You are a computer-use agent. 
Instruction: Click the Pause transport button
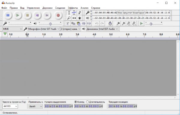8,15
